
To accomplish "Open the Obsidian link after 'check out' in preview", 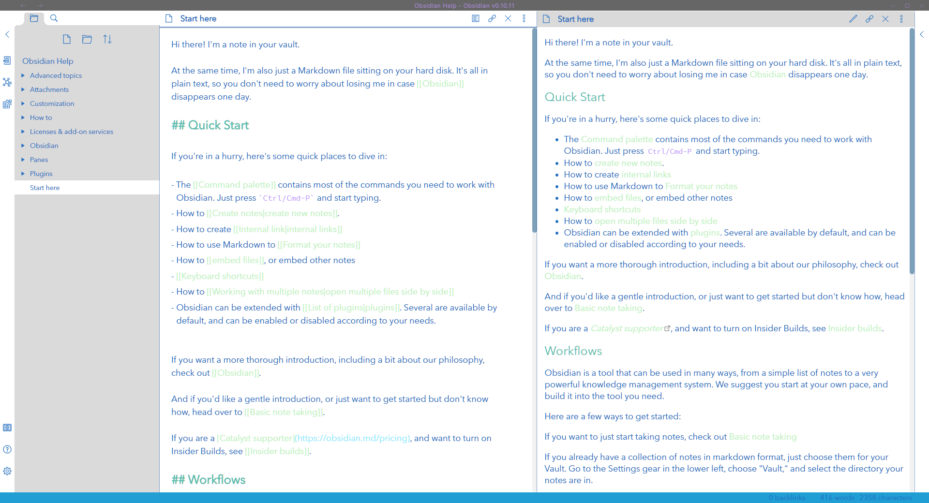I will point(563,276).
